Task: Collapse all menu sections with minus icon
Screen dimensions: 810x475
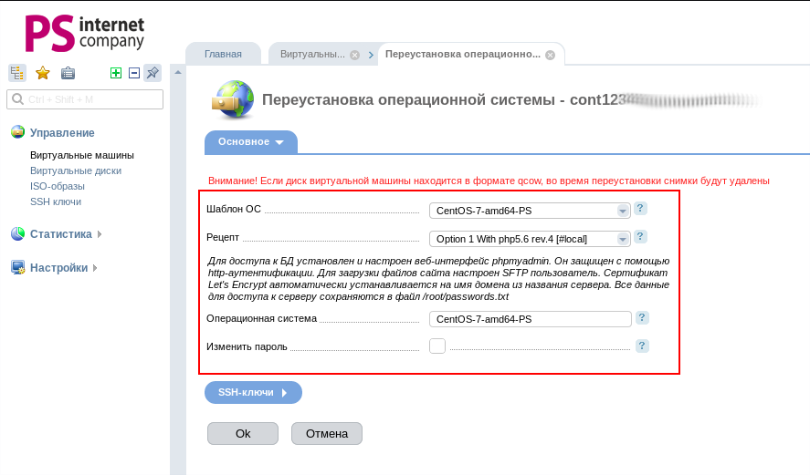Action: click(134, 73)
